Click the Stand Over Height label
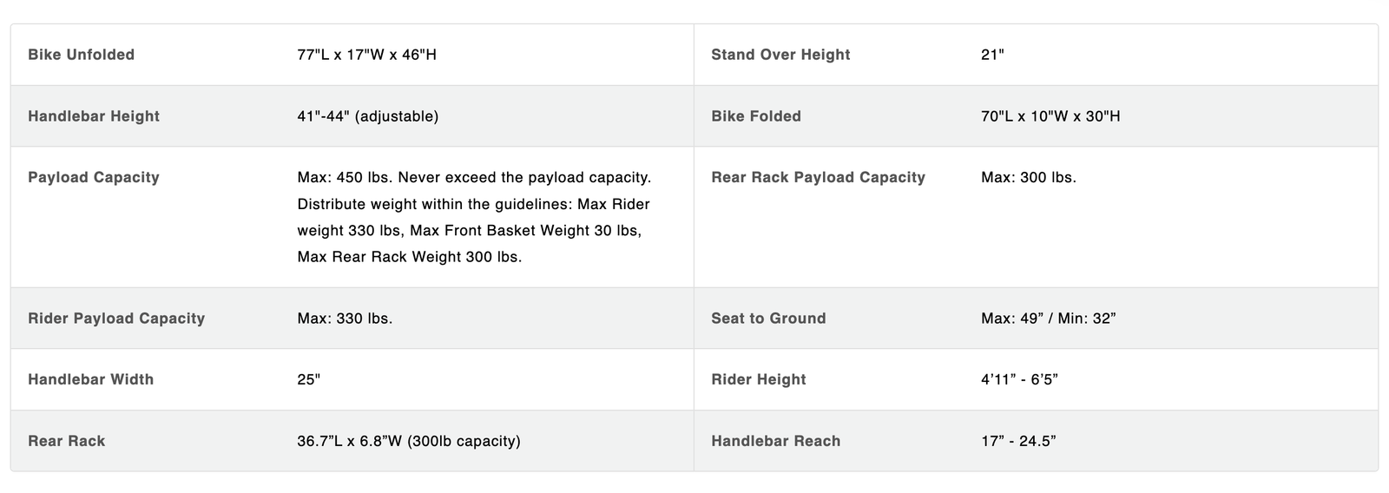 780,55
